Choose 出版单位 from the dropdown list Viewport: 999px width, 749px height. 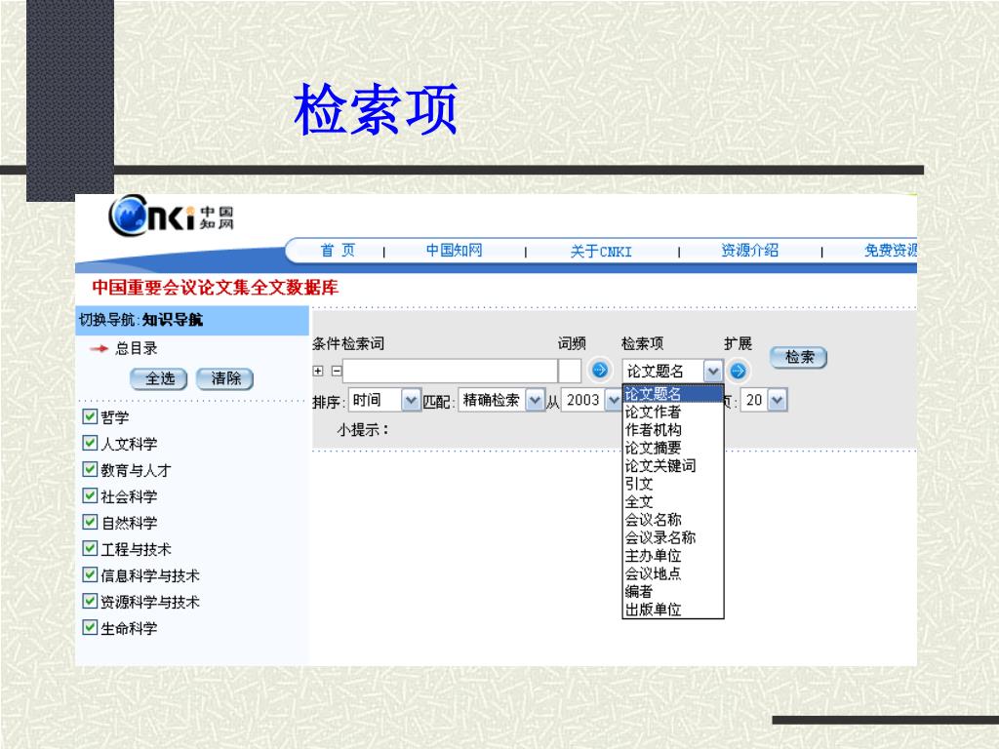click(673, 610)
